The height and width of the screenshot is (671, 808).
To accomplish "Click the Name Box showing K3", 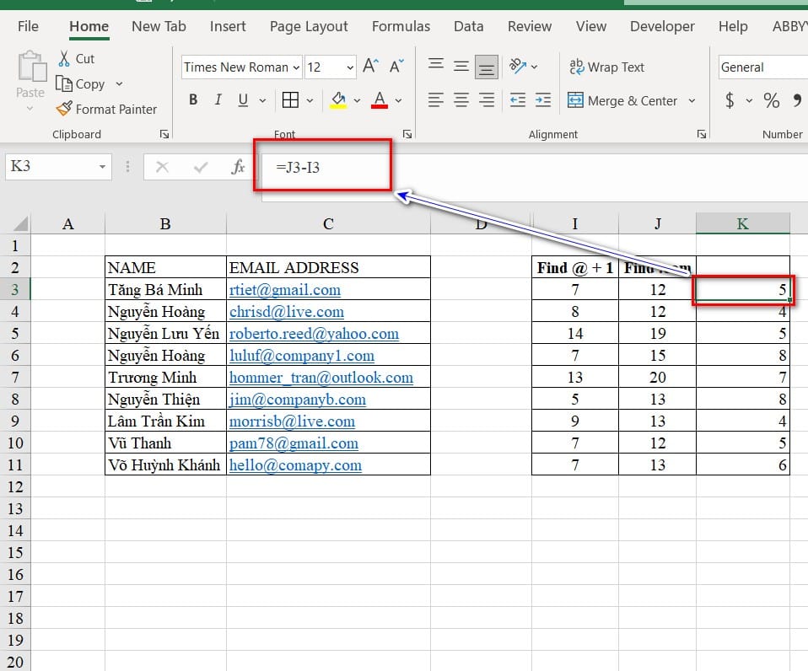I will pos(51,166).
